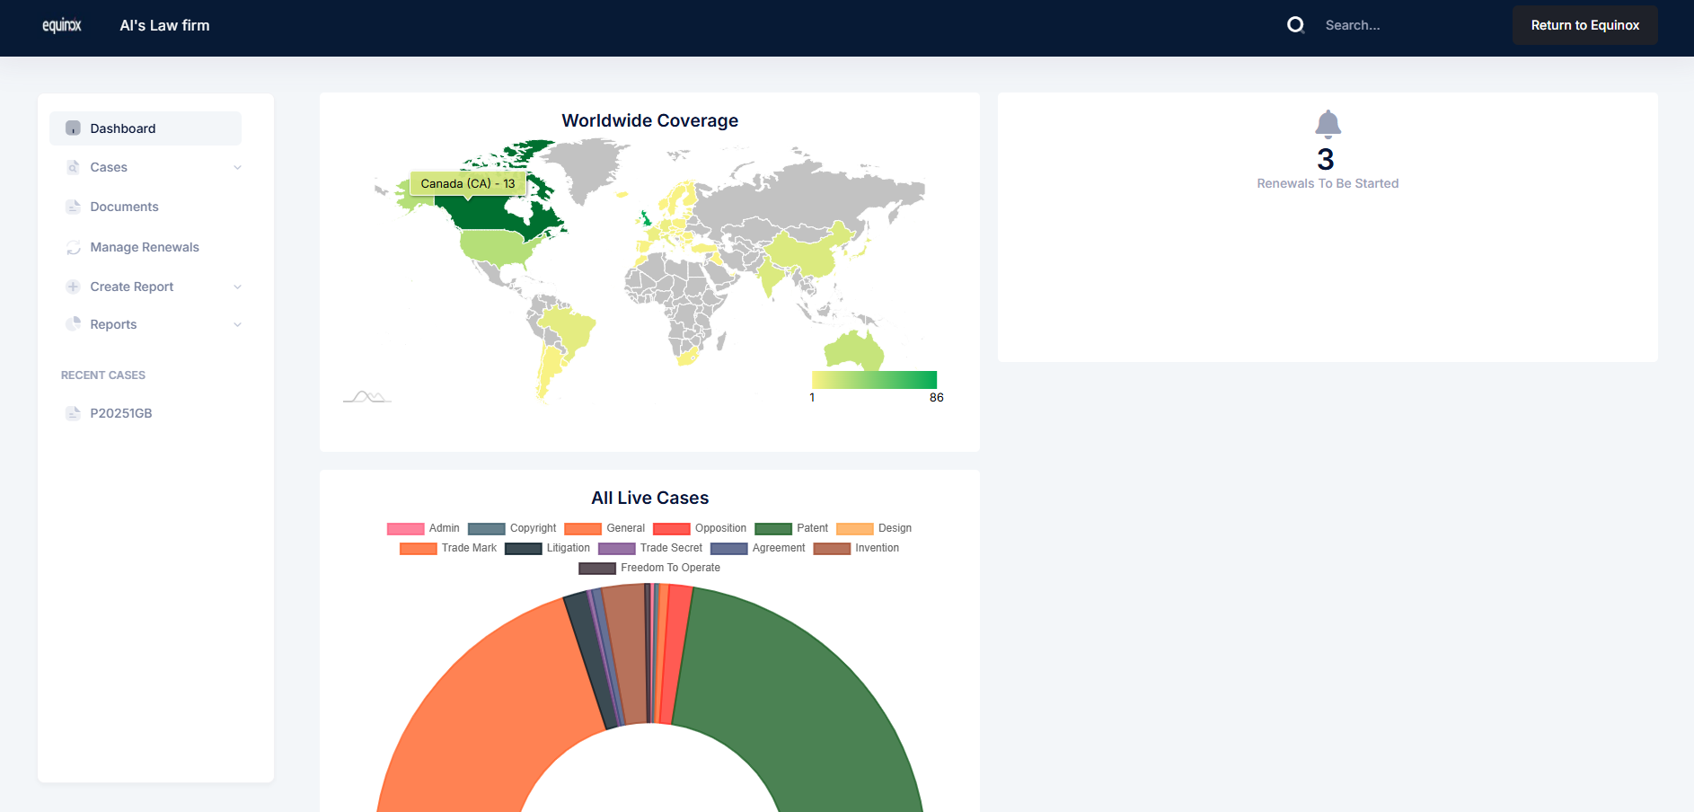The height and width of the screenshot is (812, 1694).
Task: Click Australia on the world map
Action: pyautogui.click(x=852, y=350)
